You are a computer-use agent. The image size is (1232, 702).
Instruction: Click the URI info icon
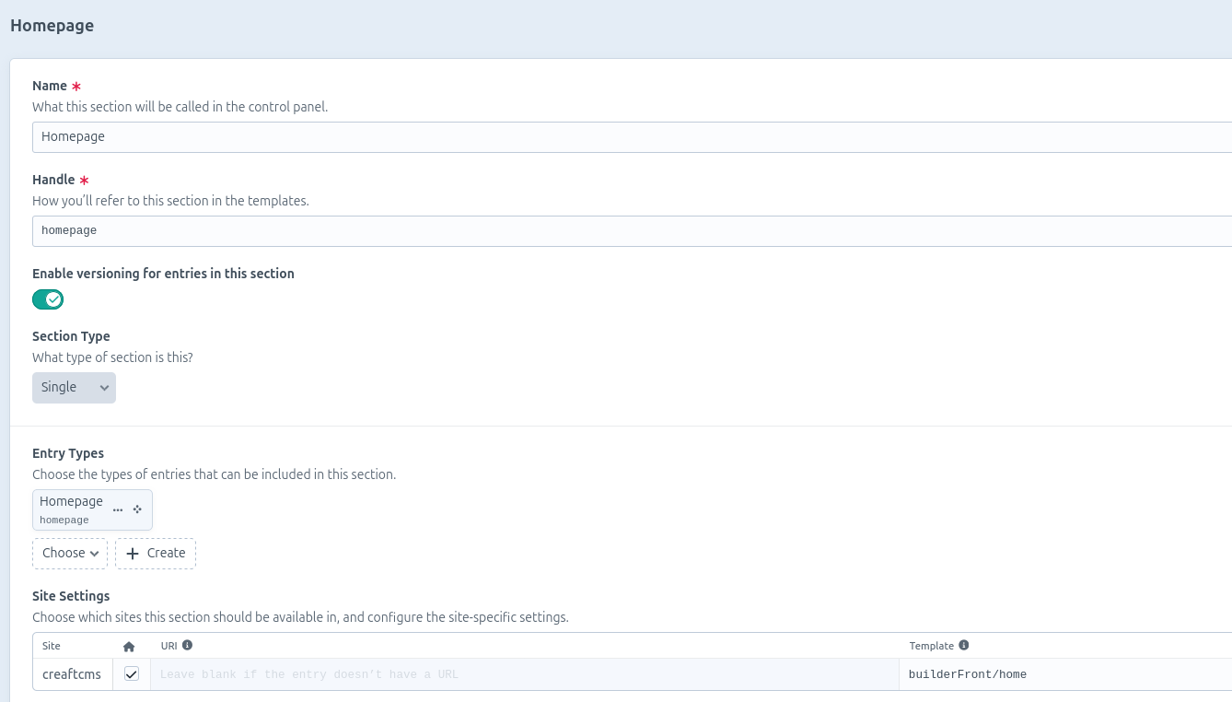click(x=187, y=645)
